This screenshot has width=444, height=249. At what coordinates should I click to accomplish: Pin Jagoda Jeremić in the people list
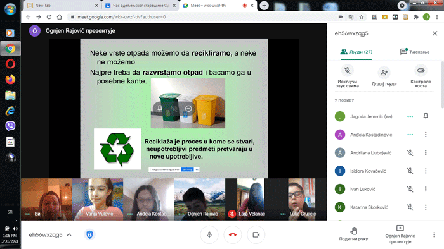(426, 116)
